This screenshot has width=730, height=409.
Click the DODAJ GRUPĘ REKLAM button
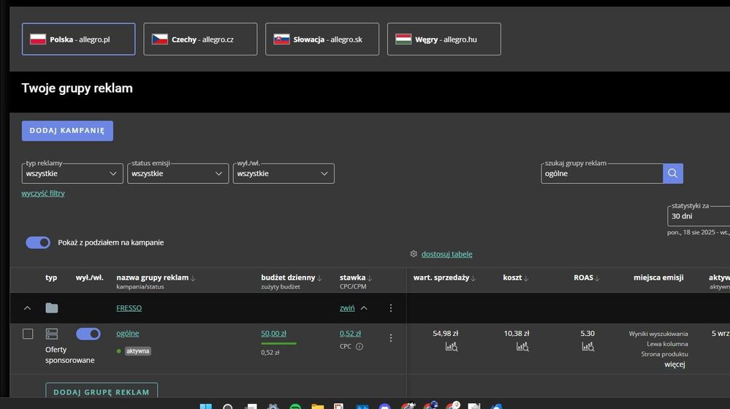102,391
